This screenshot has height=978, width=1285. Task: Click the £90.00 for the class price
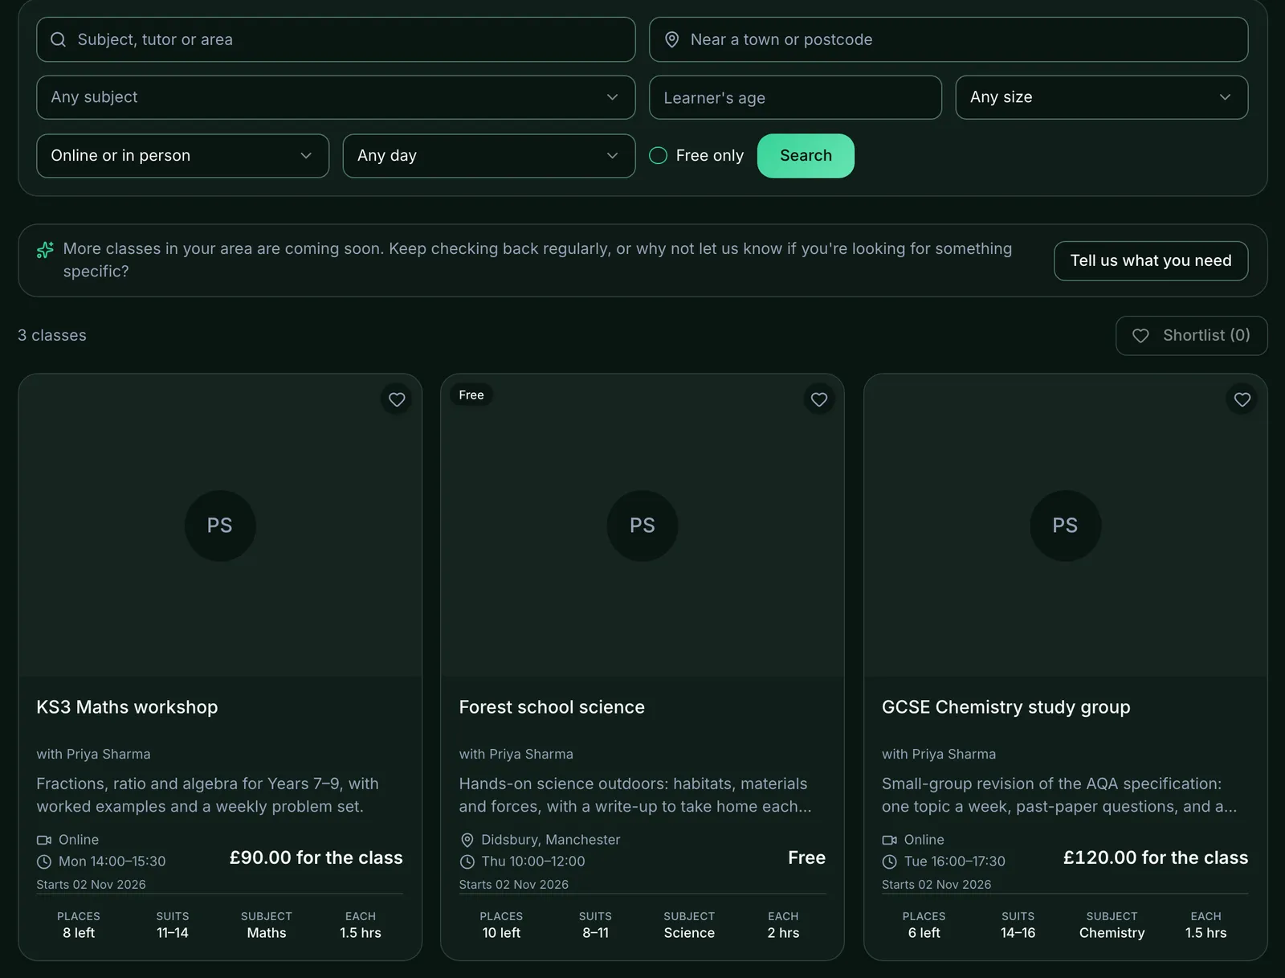(x=316, y=858)
